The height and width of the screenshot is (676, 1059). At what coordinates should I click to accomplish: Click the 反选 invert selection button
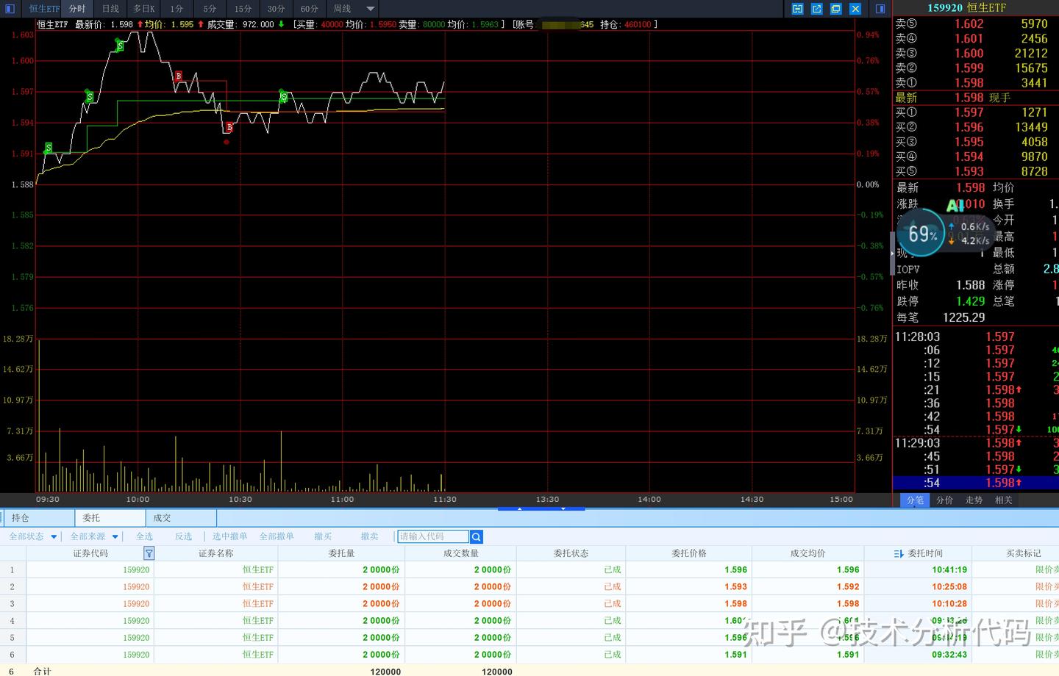click(x=183, y=536)
